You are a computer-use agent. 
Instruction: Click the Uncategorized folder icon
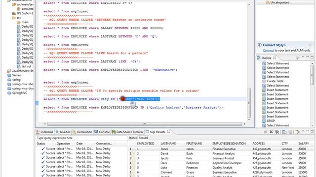(268, 2)
